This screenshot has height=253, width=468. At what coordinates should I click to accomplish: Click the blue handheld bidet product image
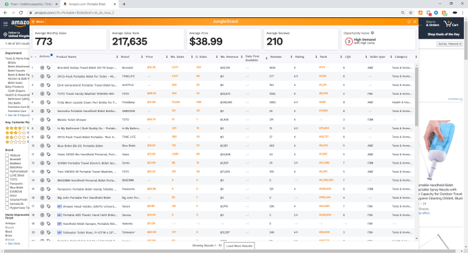click(x=439, y=151)
